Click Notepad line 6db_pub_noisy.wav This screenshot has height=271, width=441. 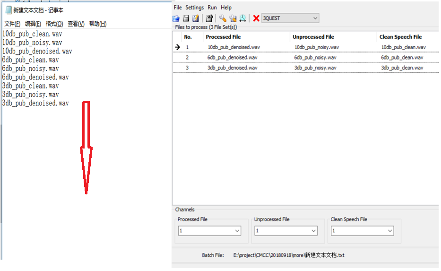[x=31, y=69]
